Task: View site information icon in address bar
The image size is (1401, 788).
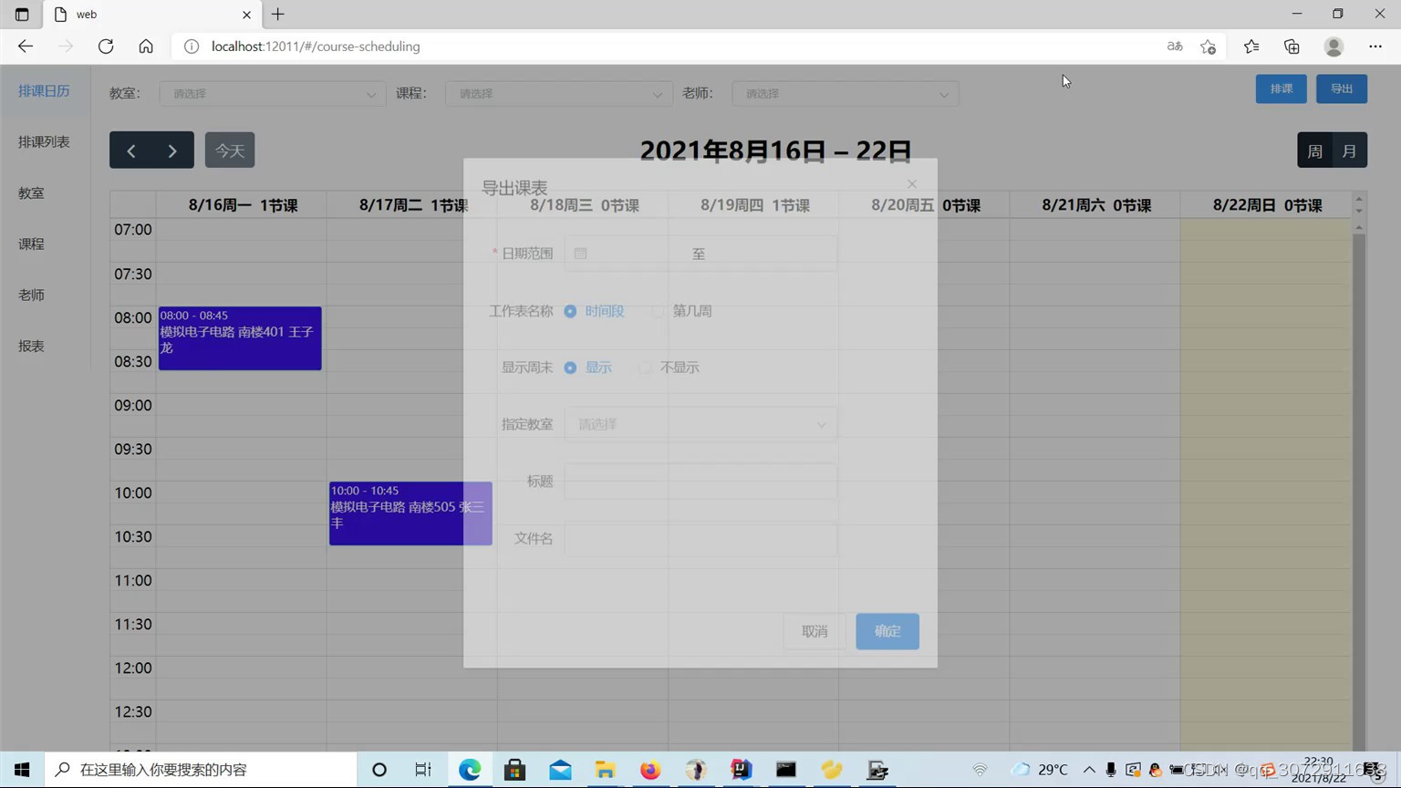Action: pos(192,47)
